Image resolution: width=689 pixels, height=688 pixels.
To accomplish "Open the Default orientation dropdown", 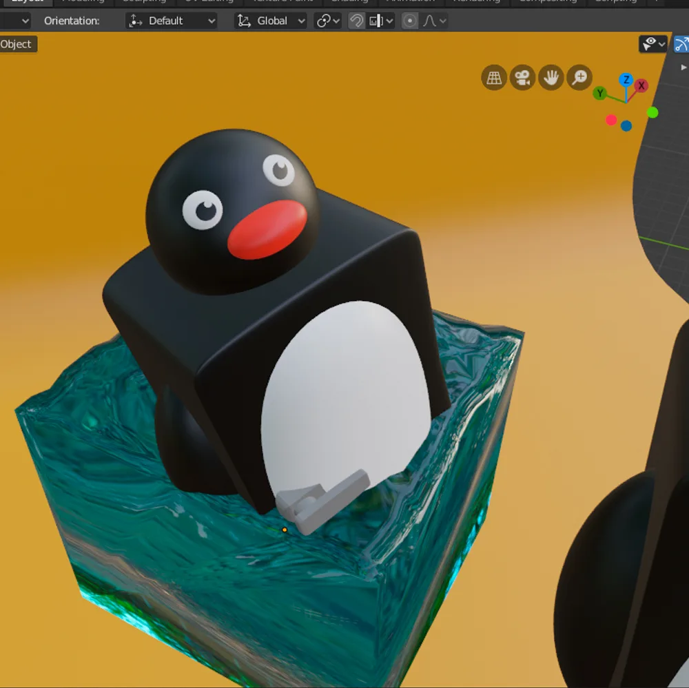I will pyautogui.click(x=172, y=21).
